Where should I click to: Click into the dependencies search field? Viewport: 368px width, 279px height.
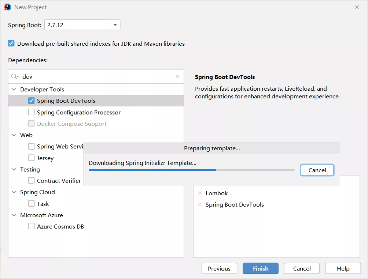(96, 76)
